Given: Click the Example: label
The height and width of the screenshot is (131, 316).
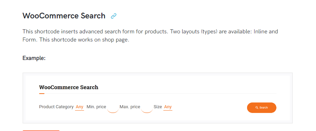Looking at the screenshot, I should [x=34, y=58].
